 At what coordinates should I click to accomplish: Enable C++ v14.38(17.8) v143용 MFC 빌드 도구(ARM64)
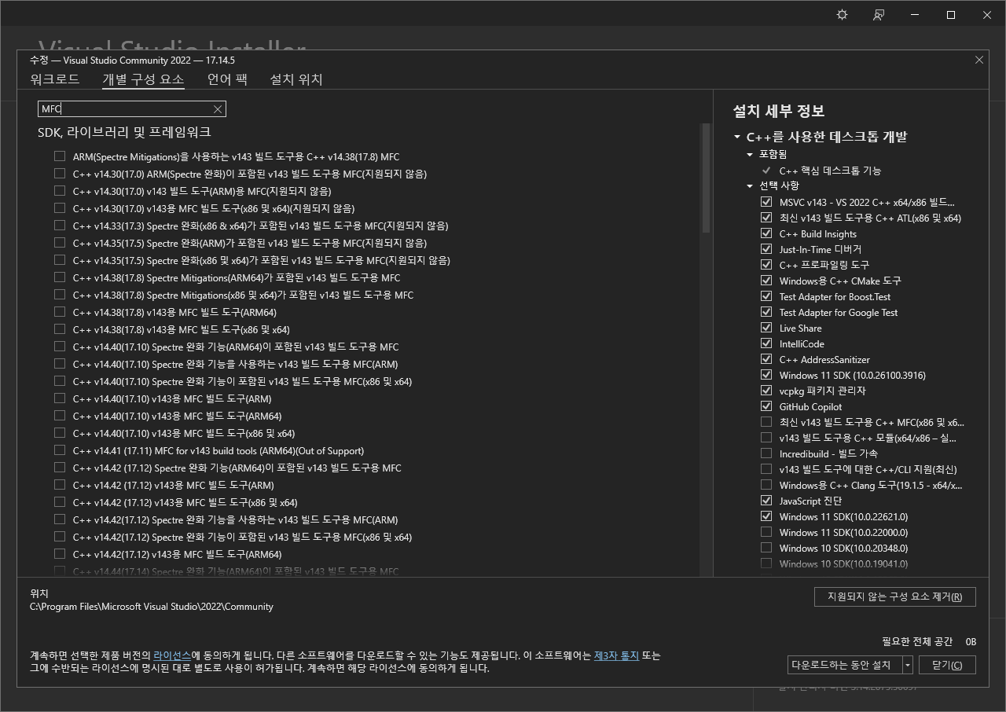pos(60,312)
